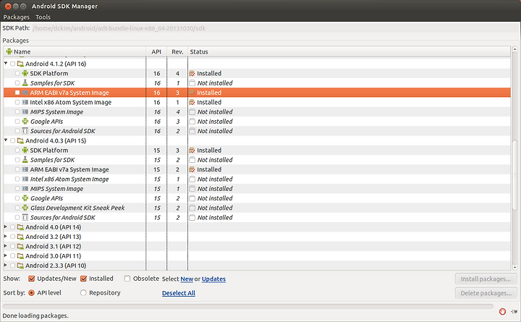Viewport: 521px width, 322px height.
Task: Select the Sources for Android SDK row, API 16
Action: point(257,131)
